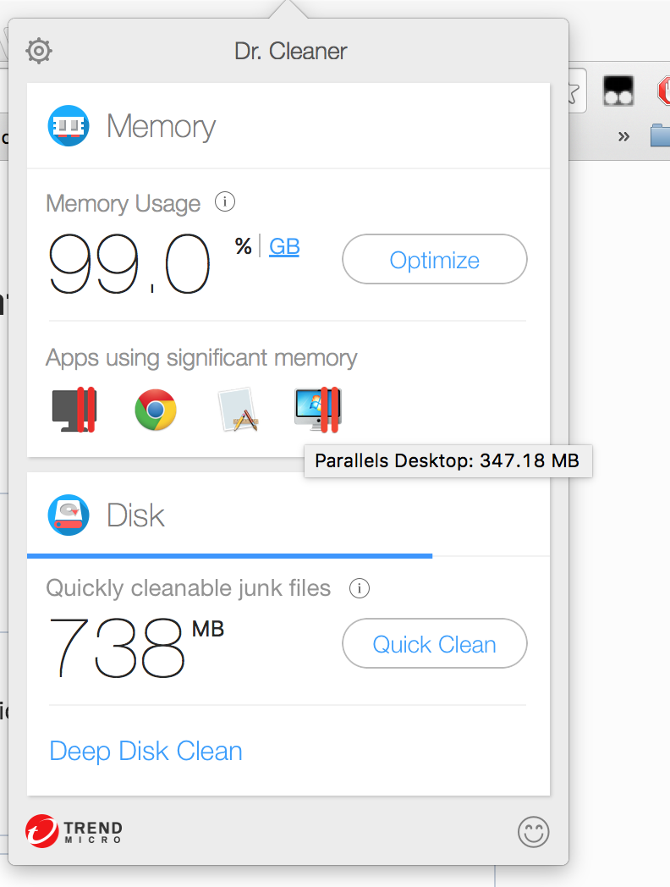Click the red adblock icon in browser
The width and height of the screenshot is (670, 887).
[664, 91]
